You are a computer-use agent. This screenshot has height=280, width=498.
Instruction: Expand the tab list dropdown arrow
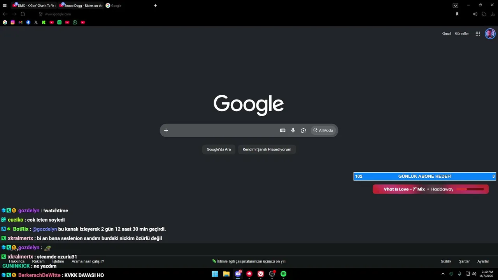click(x=455, y=5)
